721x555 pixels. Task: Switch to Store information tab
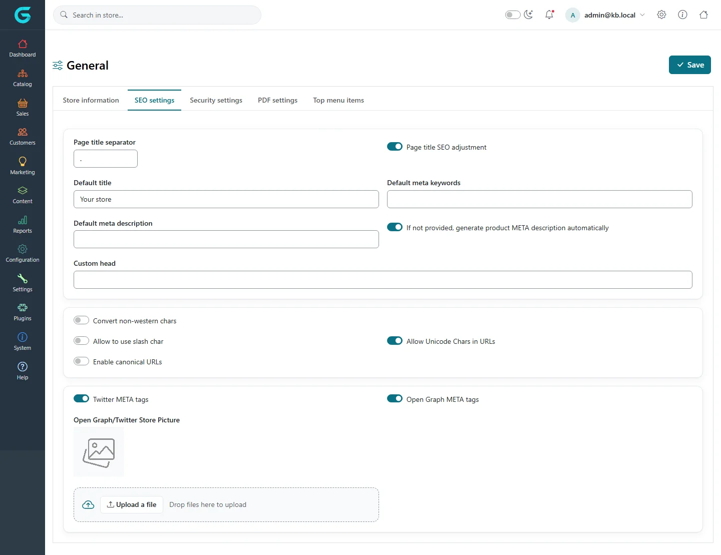pos(91,100)
